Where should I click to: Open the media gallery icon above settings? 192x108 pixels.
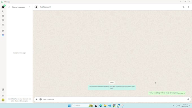3,90
